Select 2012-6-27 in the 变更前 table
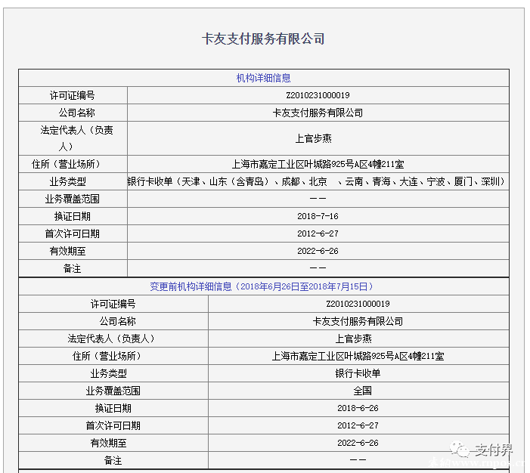Image resolution: width=530 pixels, height=473 pixels. click(358, 425)
